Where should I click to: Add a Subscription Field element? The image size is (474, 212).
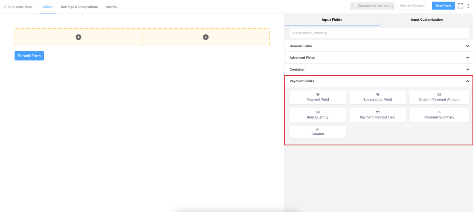click(x=377, y=97)
